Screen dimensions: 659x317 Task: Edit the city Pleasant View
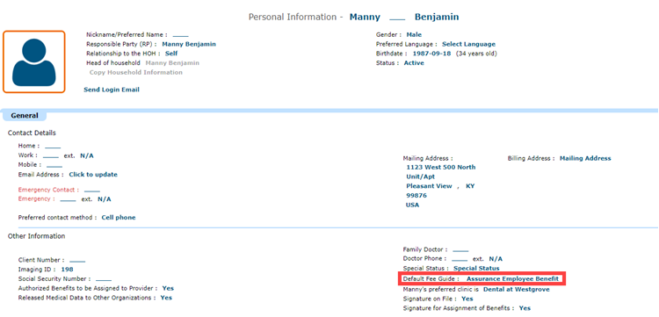click(x=429, y=186)
